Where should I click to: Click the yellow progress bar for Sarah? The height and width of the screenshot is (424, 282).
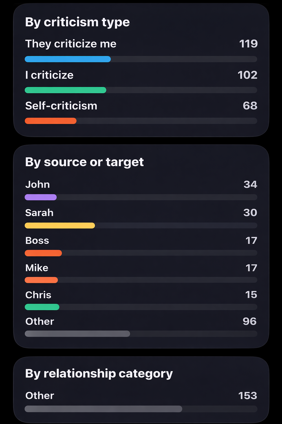click(x=59, y=226)
